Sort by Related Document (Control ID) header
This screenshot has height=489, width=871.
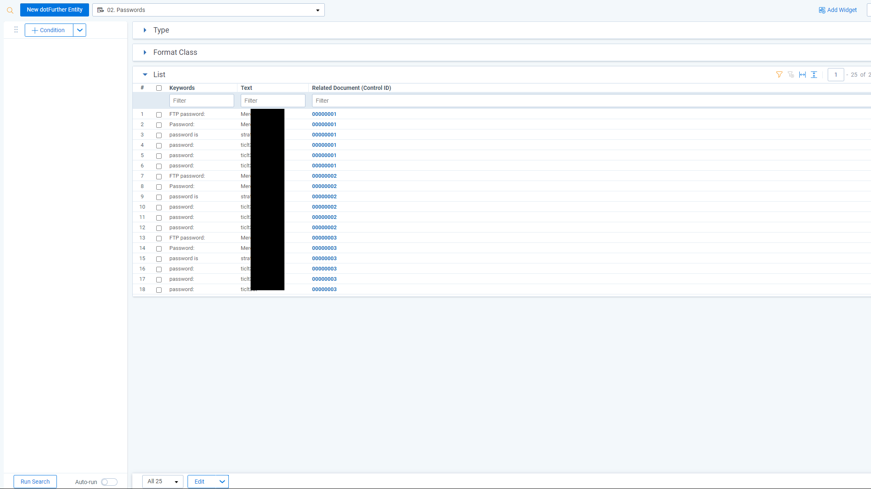(351, 88)
